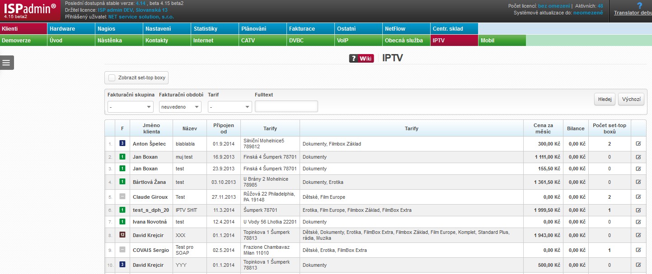Open Obecná služba submenu tab
652x274 pixels.
coord(407,40)
